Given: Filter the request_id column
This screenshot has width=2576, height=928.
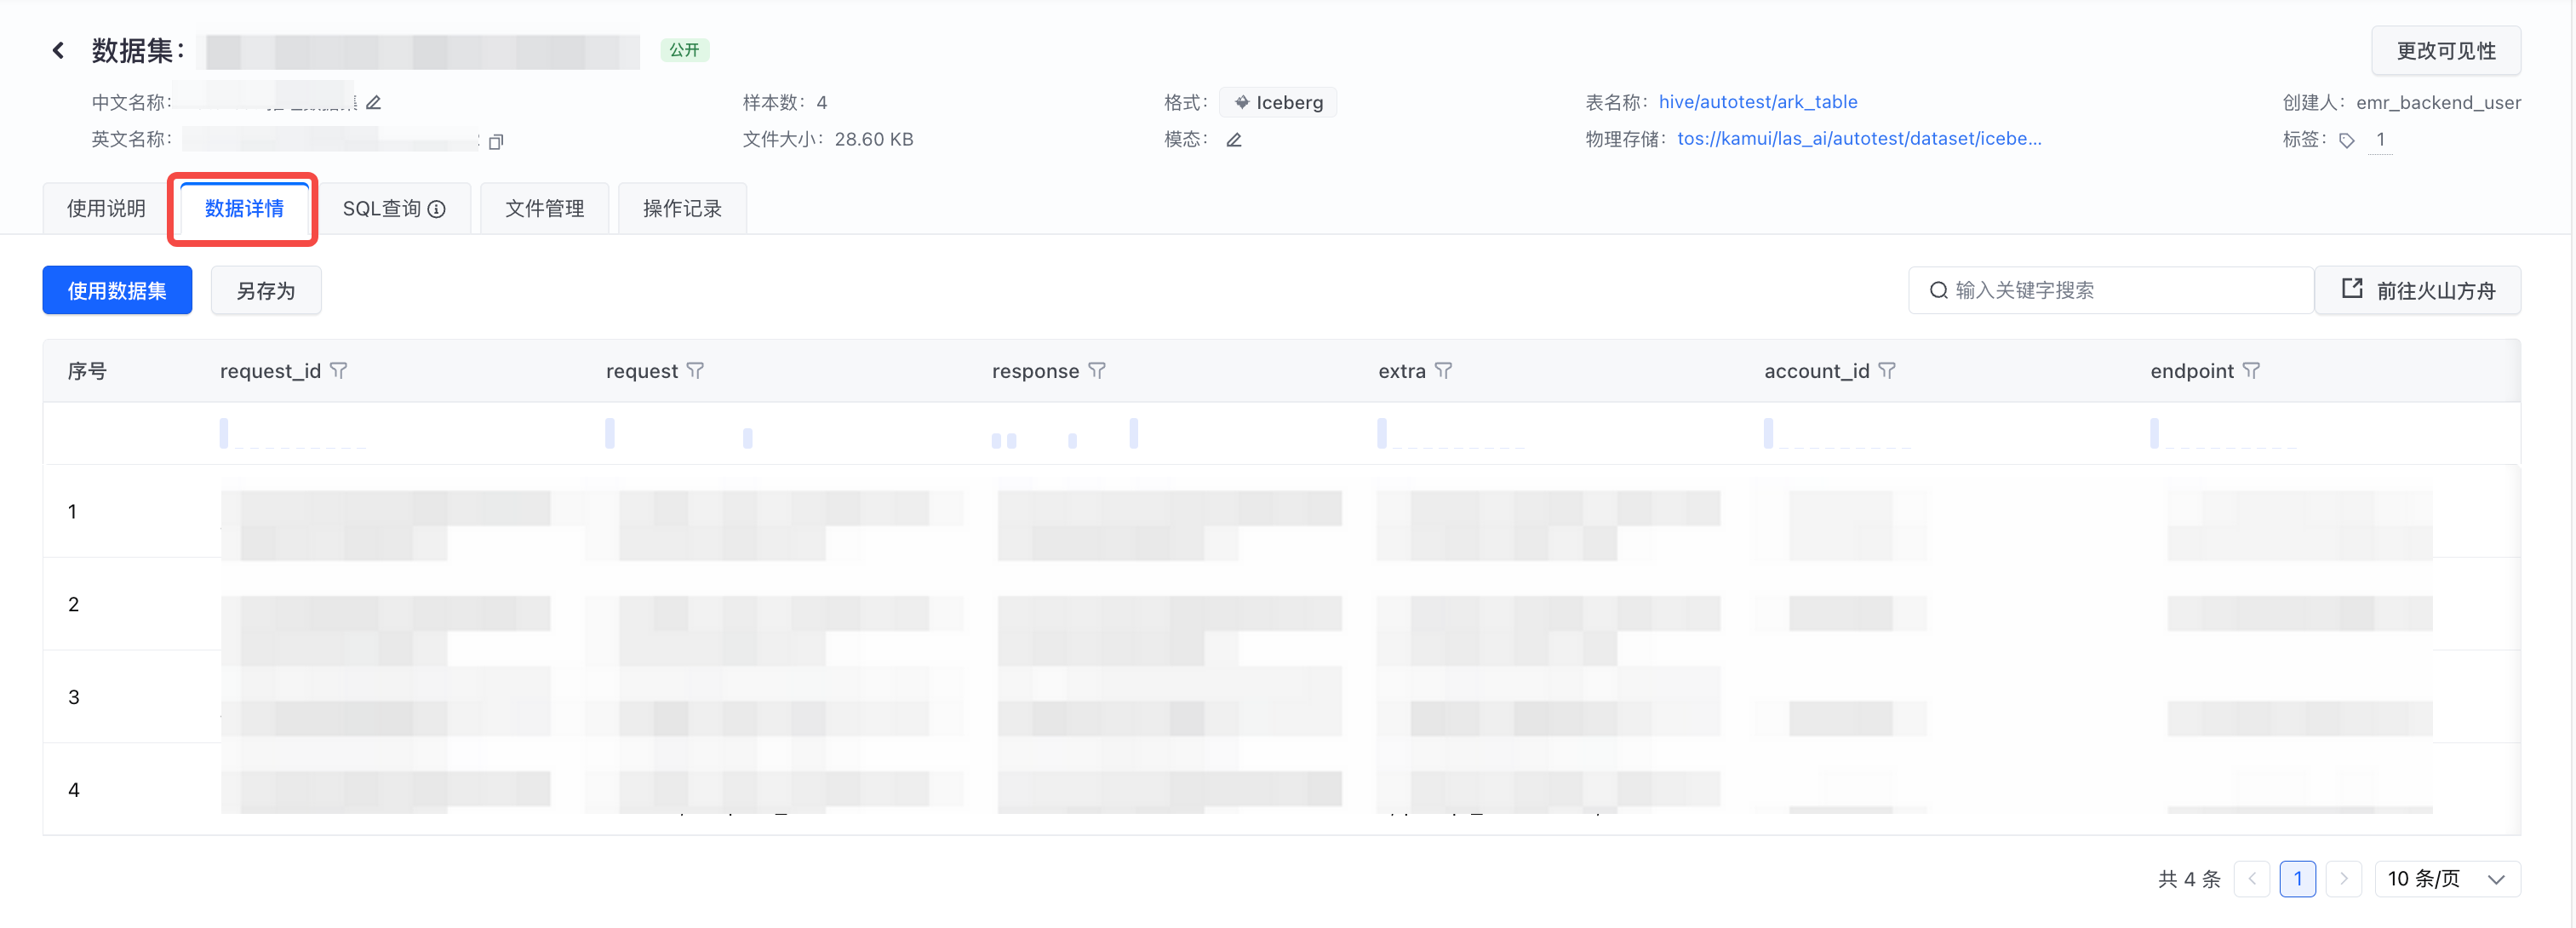Looking at the screenshot, I should coord(339,371).
